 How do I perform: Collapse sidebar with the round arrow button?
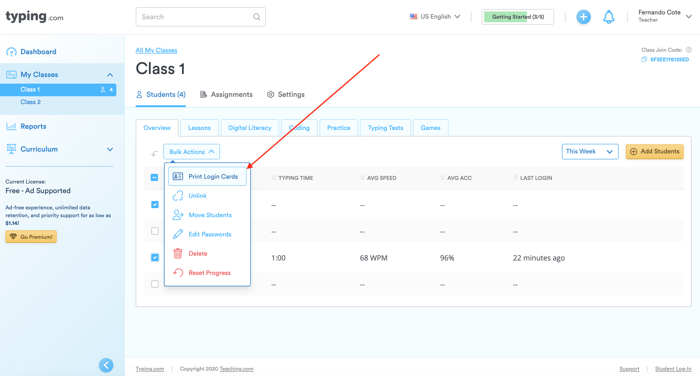click(106, 365)
